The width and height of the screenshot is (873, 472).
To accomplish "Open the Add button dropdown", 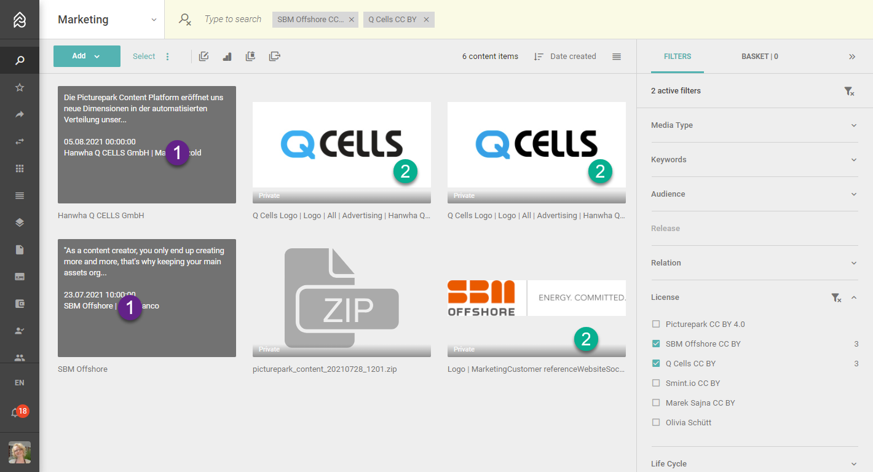I will pos(87,56).
